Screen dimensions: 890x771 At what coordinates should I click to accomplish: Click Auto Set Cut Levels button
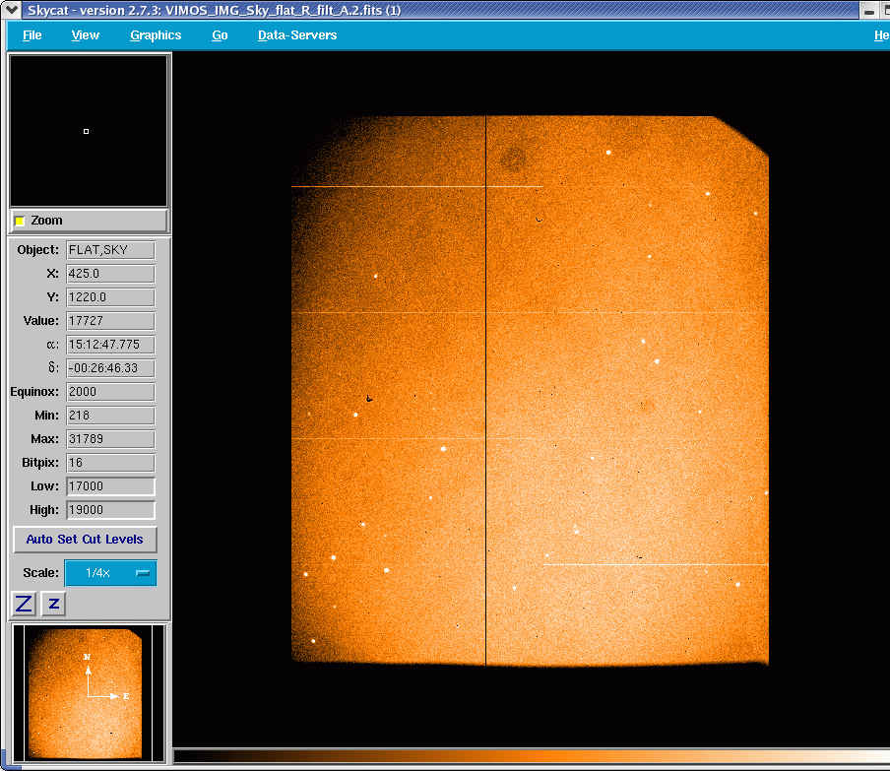point(85,540)
